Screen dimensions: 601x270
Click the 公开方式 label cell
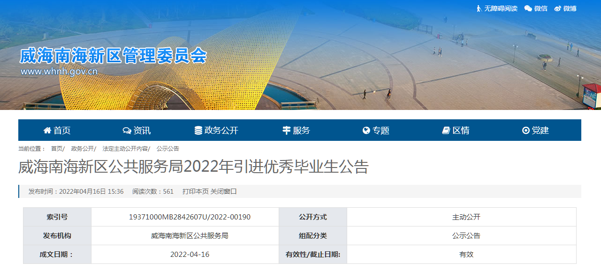pos(313,217)
